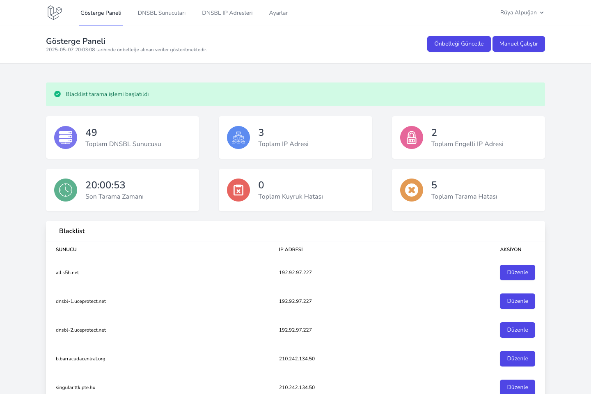Click Düzenle for dnsbl-1.uceprotect.net
This screenshot has width=591, height=394.
click(518, 301)
